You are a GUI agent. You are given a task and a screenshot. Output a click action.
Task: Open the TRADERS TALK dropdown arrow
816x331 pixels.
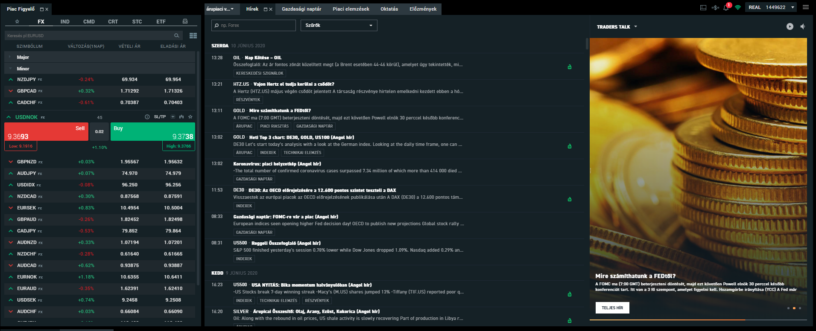click(636, 26)
